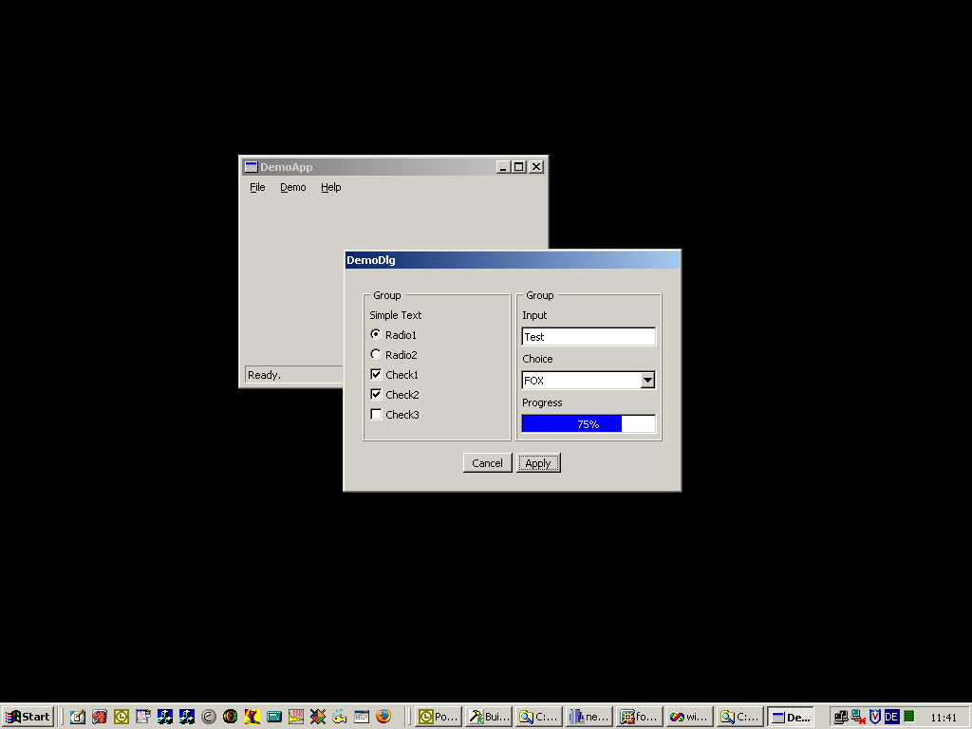Click the network-disconnected tray icon with red X
Screen dimensions: 972x729
pyautogui.click(x=858, y=717)
